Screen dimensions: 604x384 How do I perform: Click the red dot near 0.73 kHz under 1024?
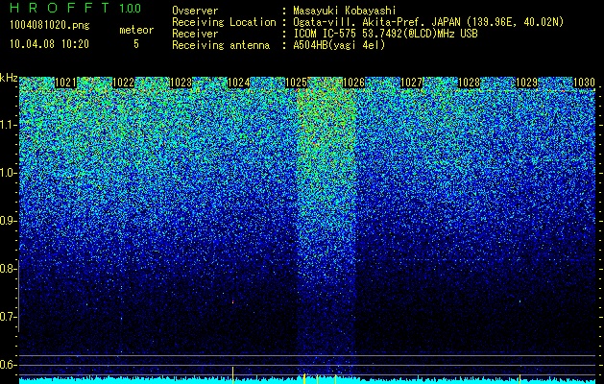(x=232, y=302)
